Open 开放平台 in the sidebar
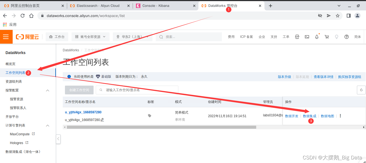The image size is (366, 163). tap(12, 117)
